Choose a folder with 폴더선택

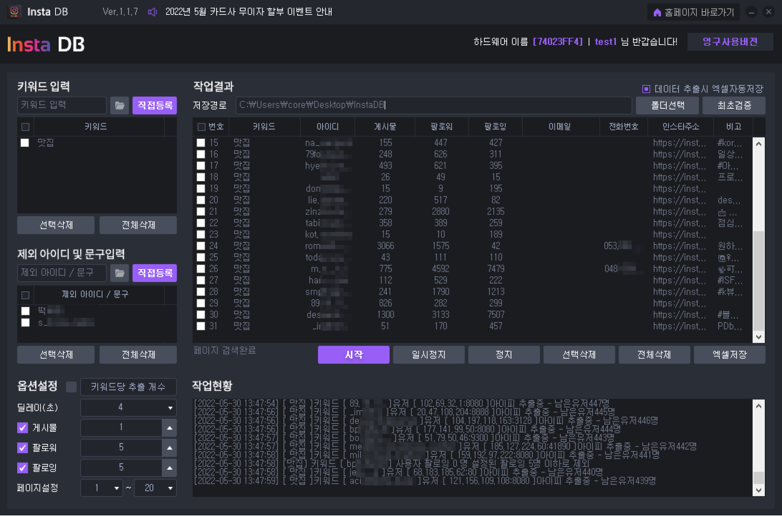tap(667, 105)
